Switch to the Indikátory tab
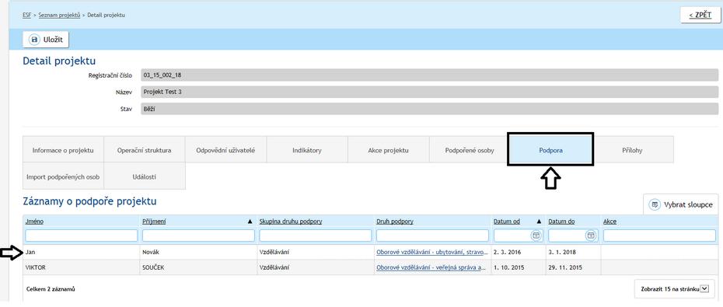This screenshot has width=723, height=307. 306,150
